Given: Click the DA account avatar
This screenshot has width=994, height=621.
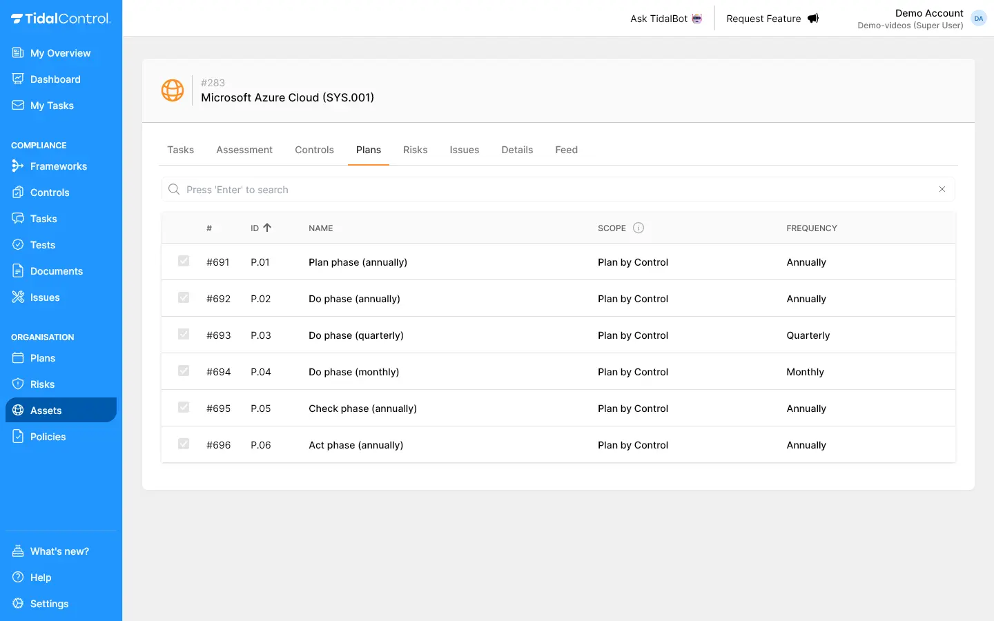Looking at the screenshot, I should tap(978, 19).
